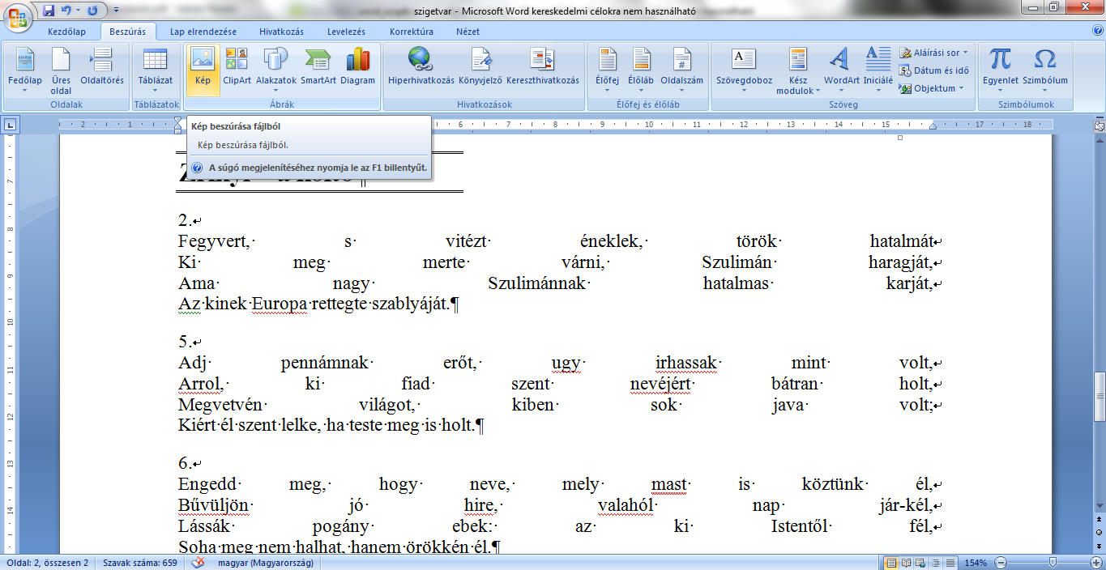Add a Könyvjelző bookmark
The image size is (1106, 570).
[x=480, y=66]
